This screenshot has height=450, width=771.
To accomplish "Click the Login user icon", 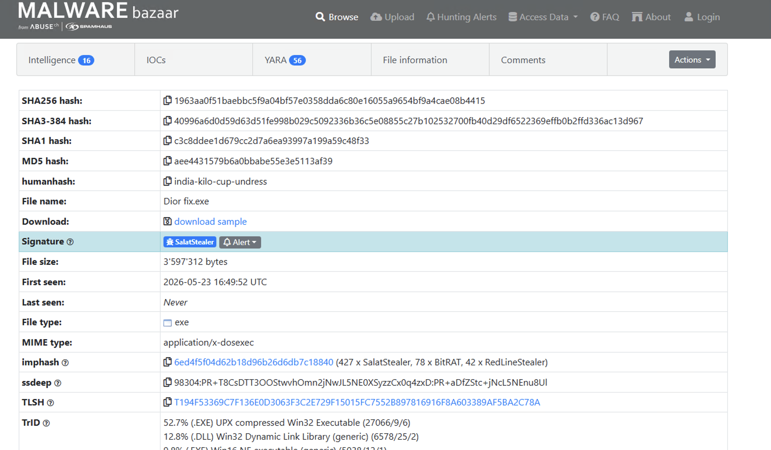I will [689, 17].
